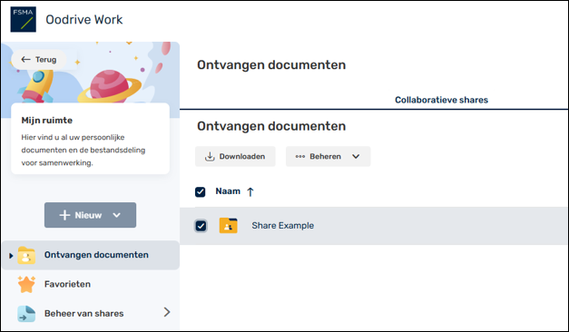Click the Beheer van shares file icon
The height and width of the screenshot is (332, 569).
click(x=26, y=314)
